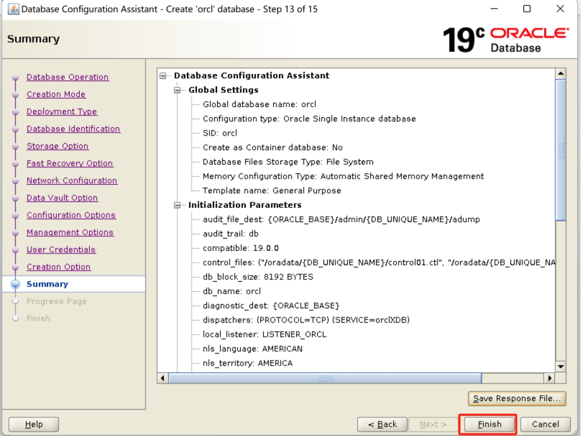Select 'Global database name: orcl' row

click(x=259, y=104)
